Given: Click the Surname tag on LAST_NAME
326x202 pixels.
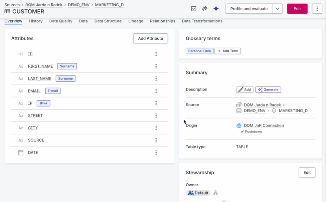Looking at the screenshot, I should point(65,79).
